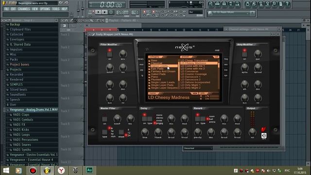Click the Master Filter slope button
This screenshot has width=311, height=175.
tap(121, 132)
